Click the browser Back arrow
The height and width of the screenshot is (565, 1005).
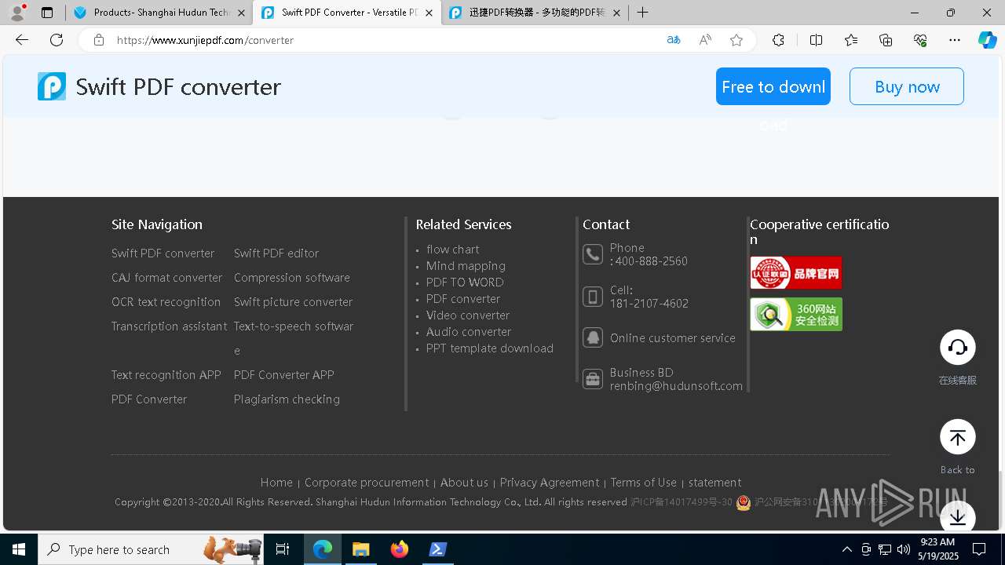tap(22, 40)
